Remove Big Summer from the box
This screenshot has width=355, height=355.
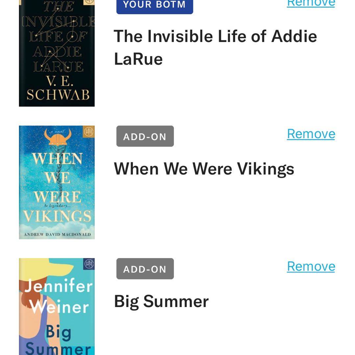(311, 266)
